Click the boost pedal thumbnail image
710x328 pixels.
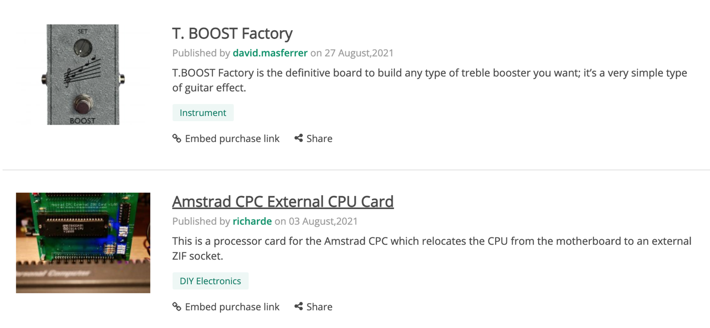pyautogui.click(x=83, y=75)
